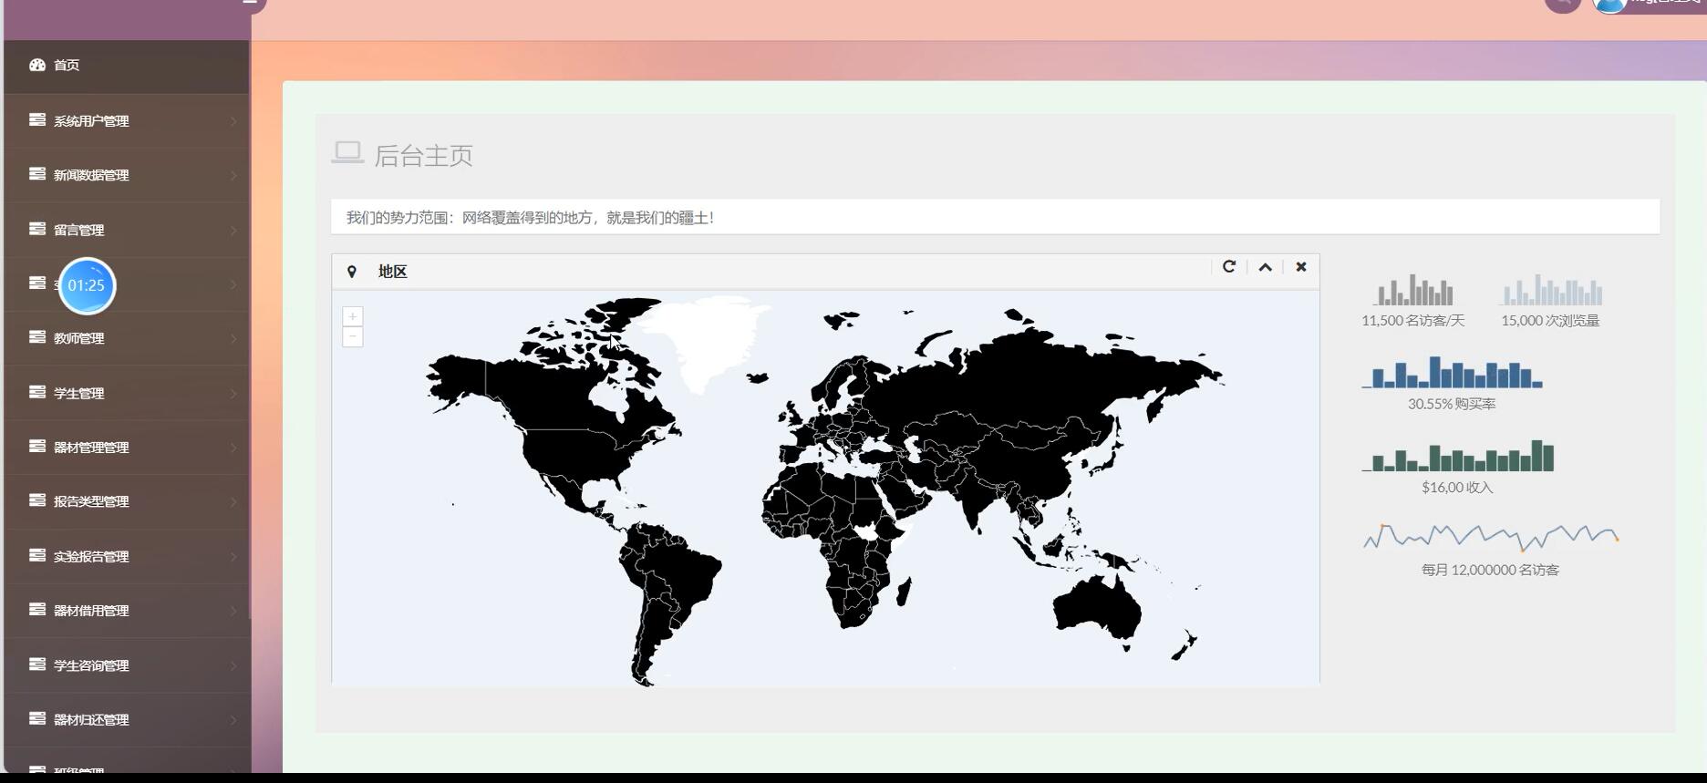Click the 系统用户管理 menu icon
Viewport: 1707px width, 783px height.
[37, 119]
